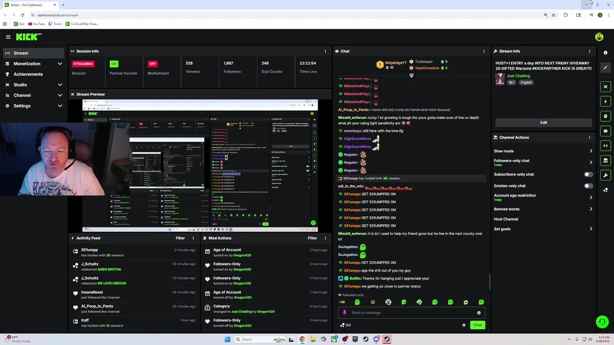
Task: Toggle Emotes-only chat switch
Action: coord(588,186)
